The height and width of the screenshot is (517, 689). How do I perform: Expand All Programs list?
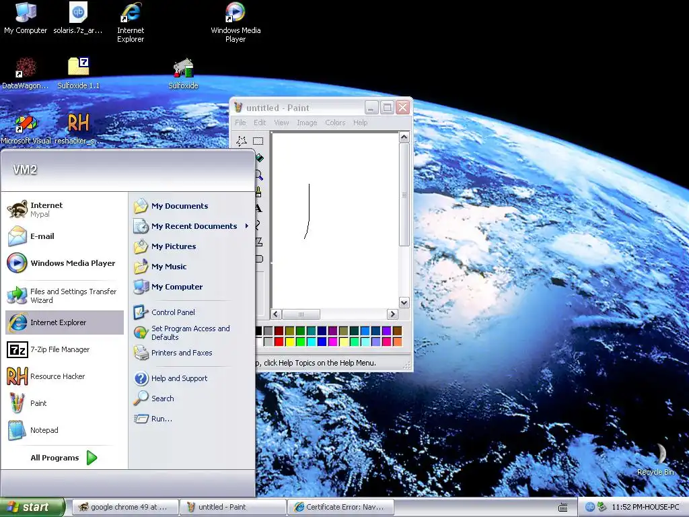click(x=64, y=458)
